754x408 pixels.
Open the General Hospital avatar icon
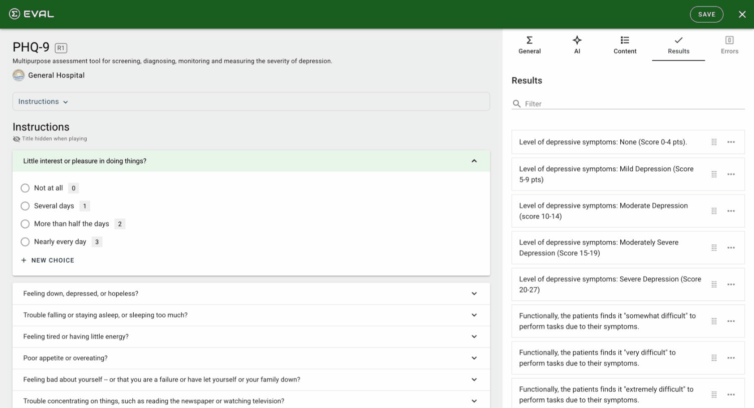[19, 75]
